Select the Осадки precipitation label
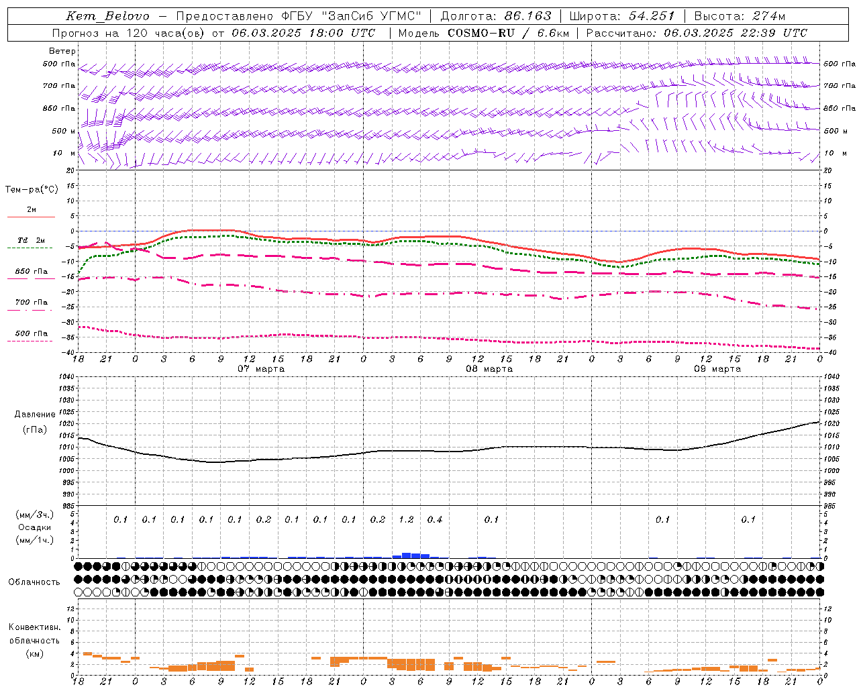The height and width of the screenshot is (687, 859). (35, 527)
